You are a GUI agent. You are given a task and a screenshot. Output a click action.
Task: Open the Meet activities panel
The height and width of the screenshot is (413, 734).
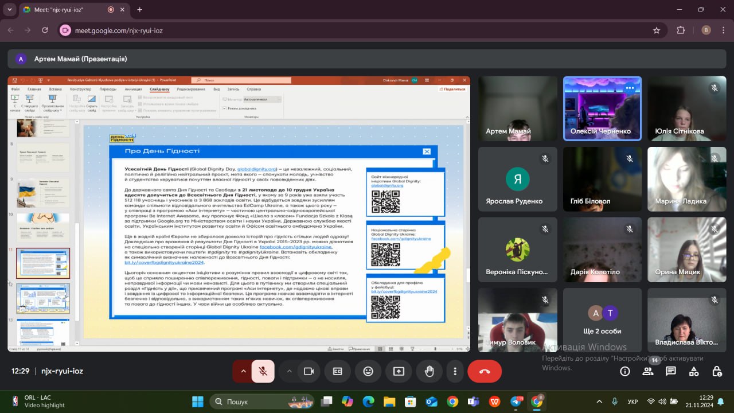(x=694, y=371)
